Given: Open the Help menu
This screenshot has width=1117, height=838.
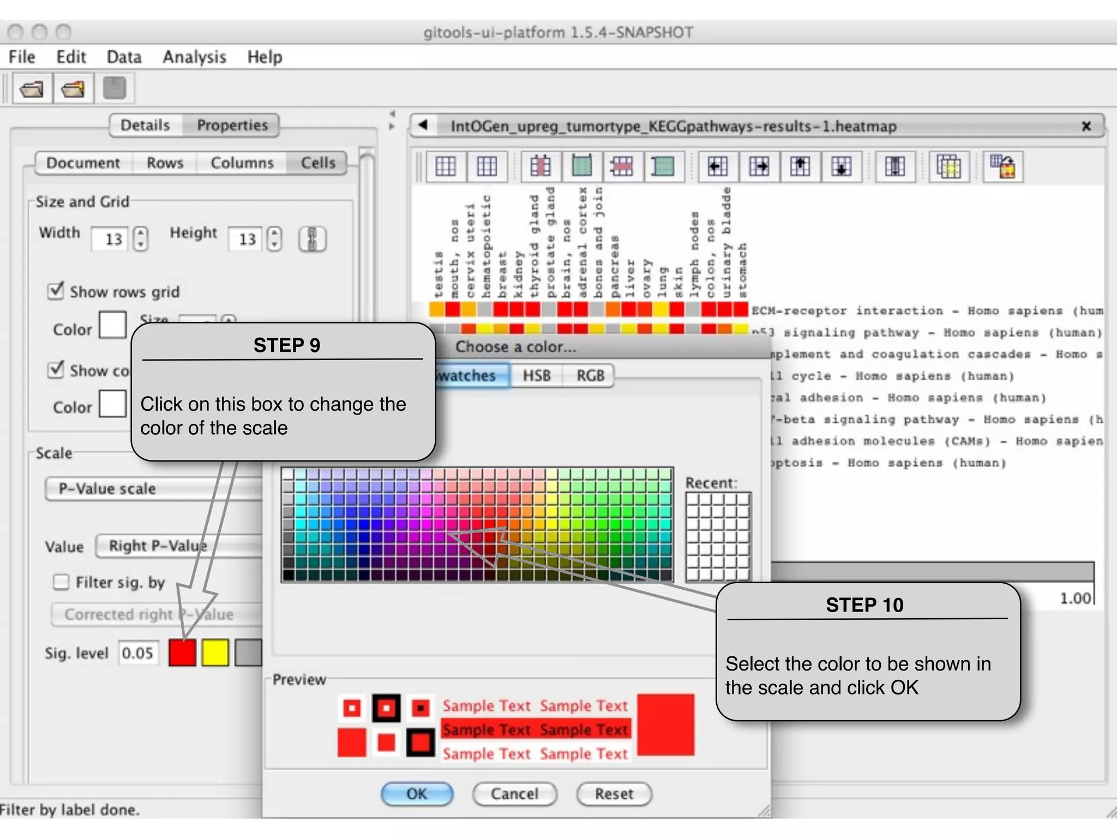Looking at the screenshot, I should [x=265, y=57].
